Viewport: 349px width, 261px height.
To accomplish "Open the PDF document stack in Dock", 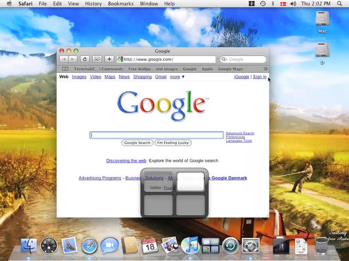I will click(301, 246).
